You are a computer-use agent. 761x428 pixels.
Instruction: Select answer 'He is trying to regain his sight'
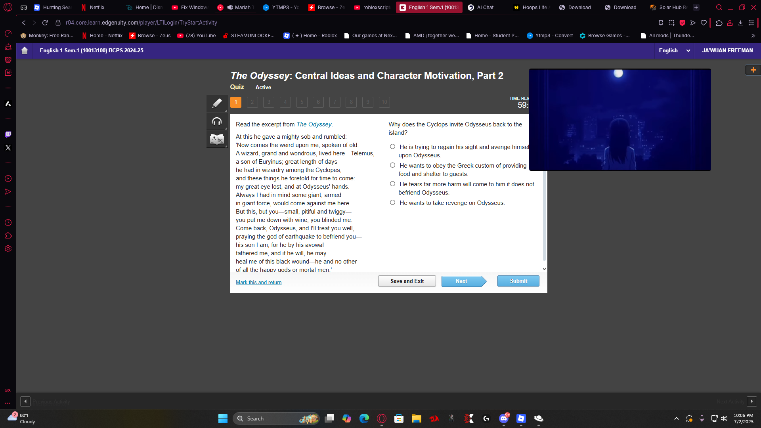click(392, 147)
